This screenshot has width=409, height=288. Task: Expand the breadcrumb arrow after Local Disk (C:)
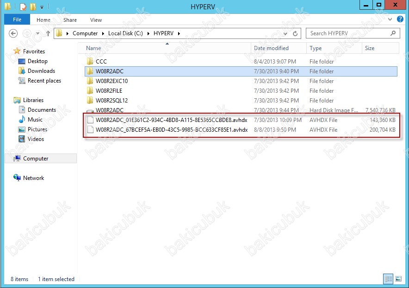point(148,33)
